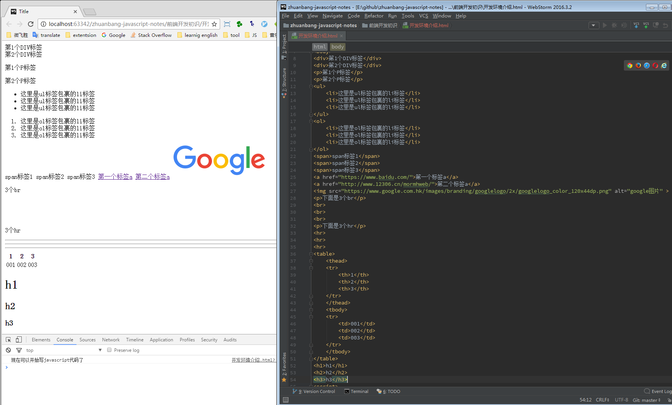Go back using Chrome's back arrow
Image resolution: width=672 pixels, height=405 pixels.
(9, 24)
